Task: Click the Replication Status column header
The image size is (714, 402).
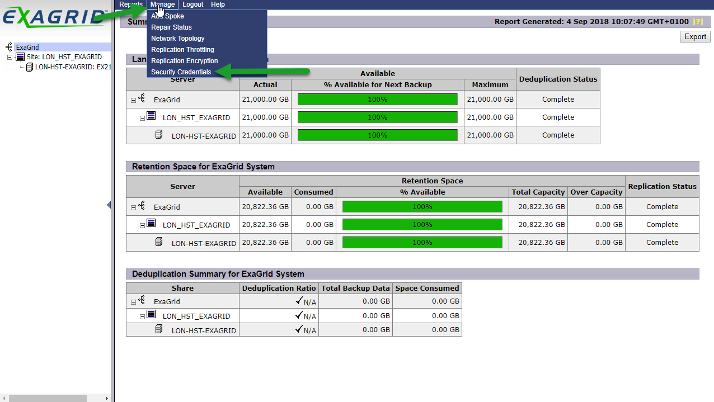Action: coord(662,187)
